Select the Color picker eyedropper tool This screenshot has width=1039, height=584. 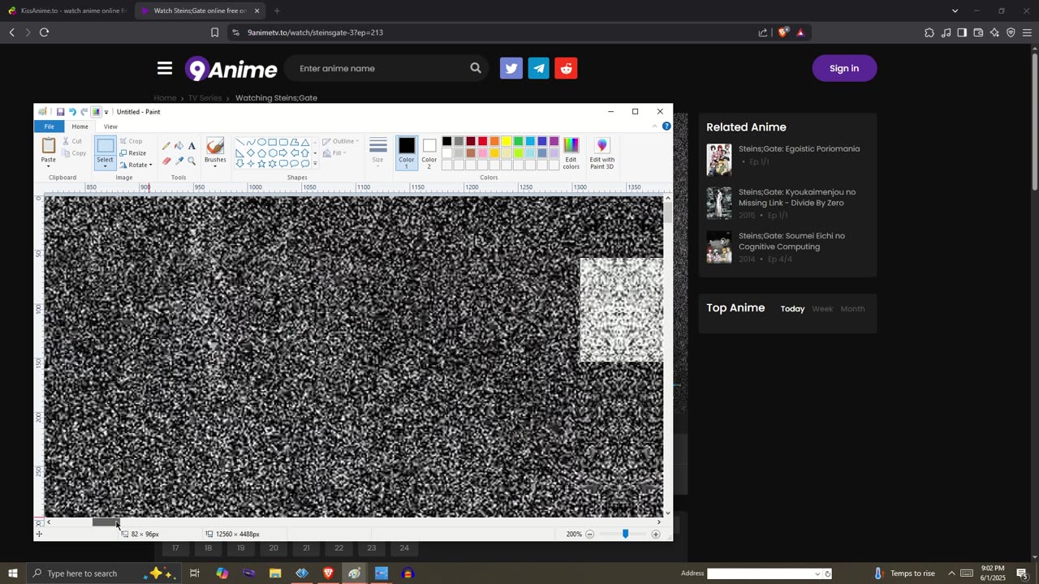tap(179, 161)
